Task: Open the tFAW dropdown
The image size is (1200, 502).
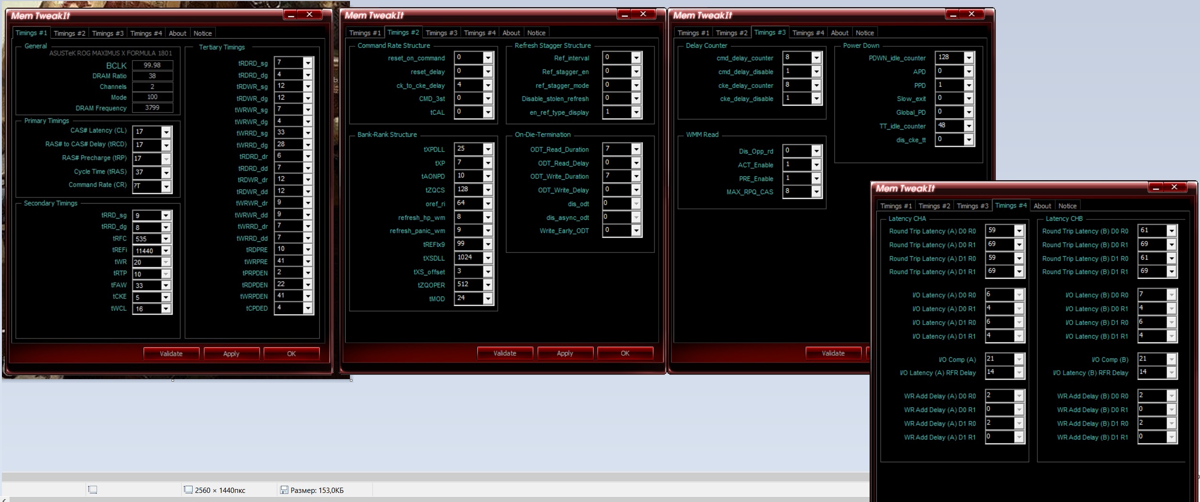Action: tap(165, 285)
